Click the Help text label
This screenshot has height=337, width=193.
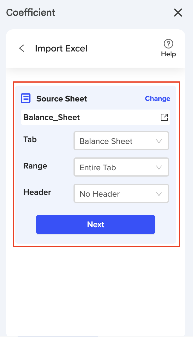(x=169, y=54)
